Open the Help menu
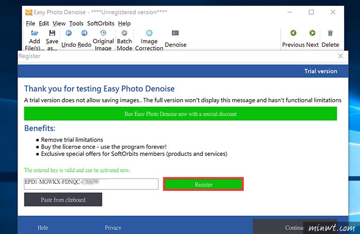This screenshot has width=360, height=234. click(124, 24)
